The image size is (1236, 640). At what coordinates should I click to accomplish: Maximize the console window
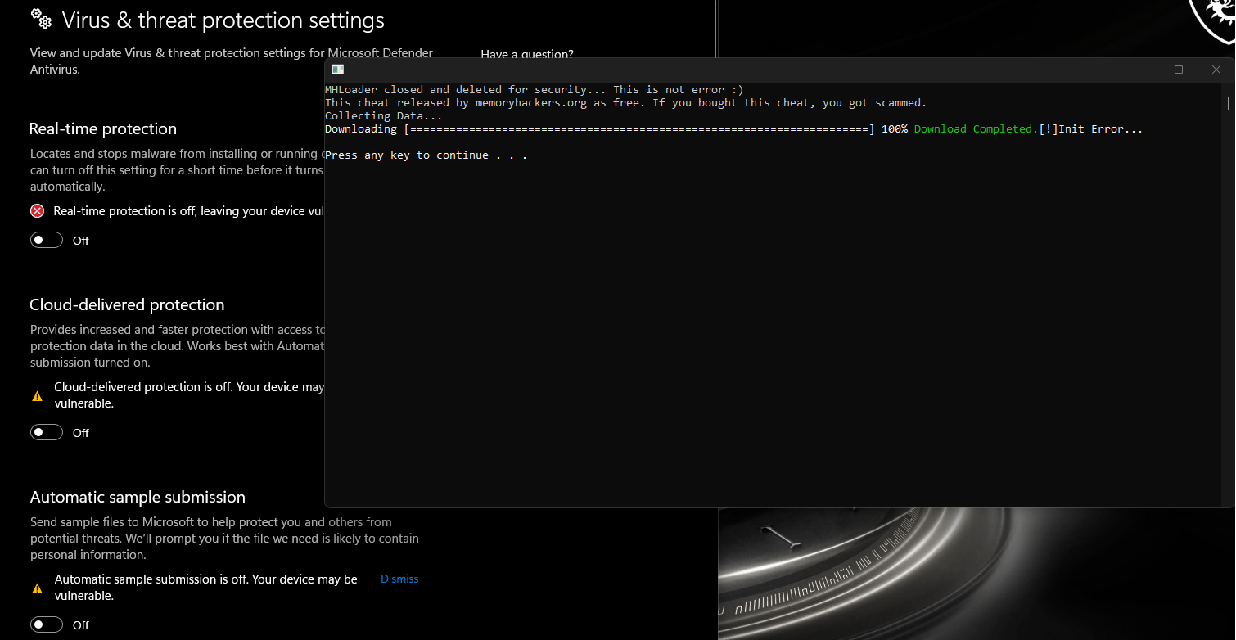[1179, 70]
